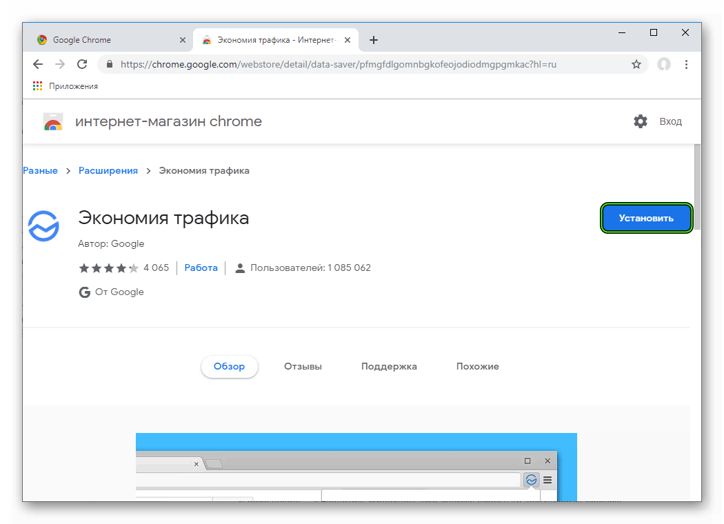This screenshot has width=724, height=524.
Task: Click the интернет-магазин chrome title
Action: (x=168, y=121)
